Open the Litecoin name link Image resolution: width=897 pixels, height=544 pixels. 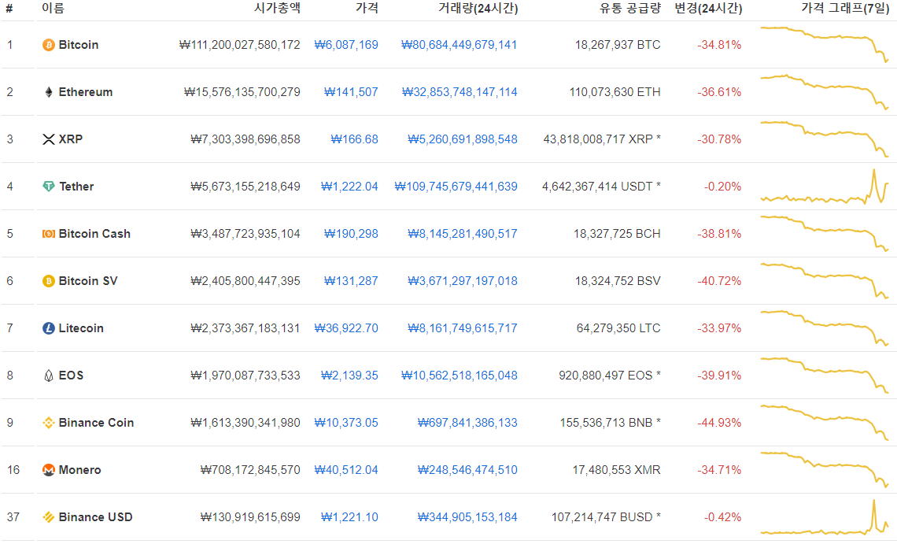[81, 328]
